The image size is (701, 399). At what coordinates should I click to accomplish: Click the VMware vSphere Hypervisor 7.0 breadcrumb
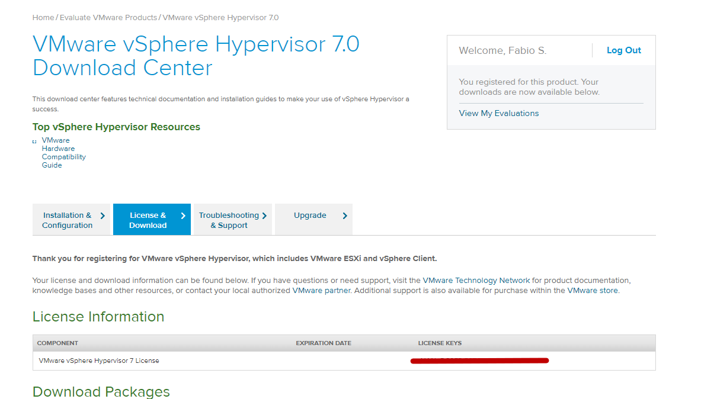[220, 17]
